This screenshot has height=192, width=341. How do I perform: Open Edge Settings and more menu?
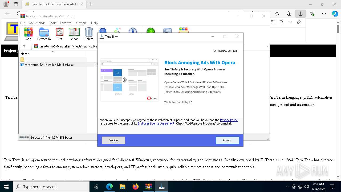click(x=324, y=14)
